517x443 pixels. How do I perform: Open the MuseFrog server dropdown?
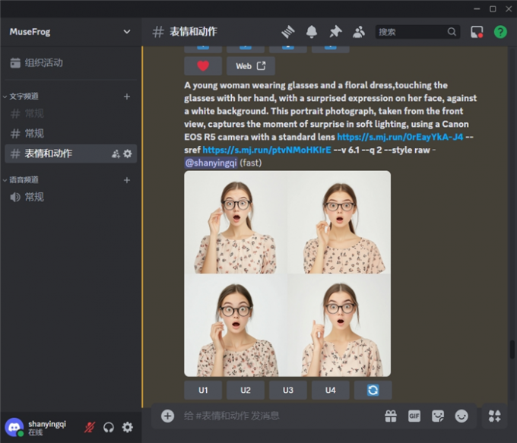127,32
